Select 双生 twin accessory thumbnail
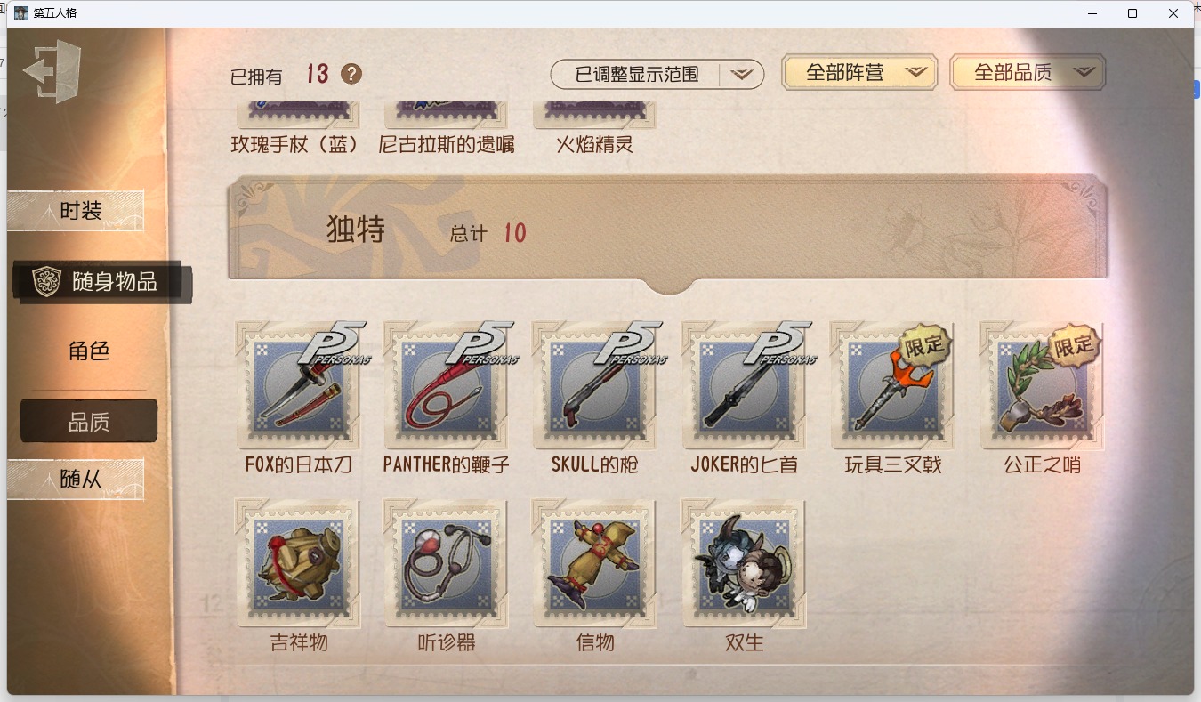The height and width of the screenshot is (702, 1201). point(745,563)
